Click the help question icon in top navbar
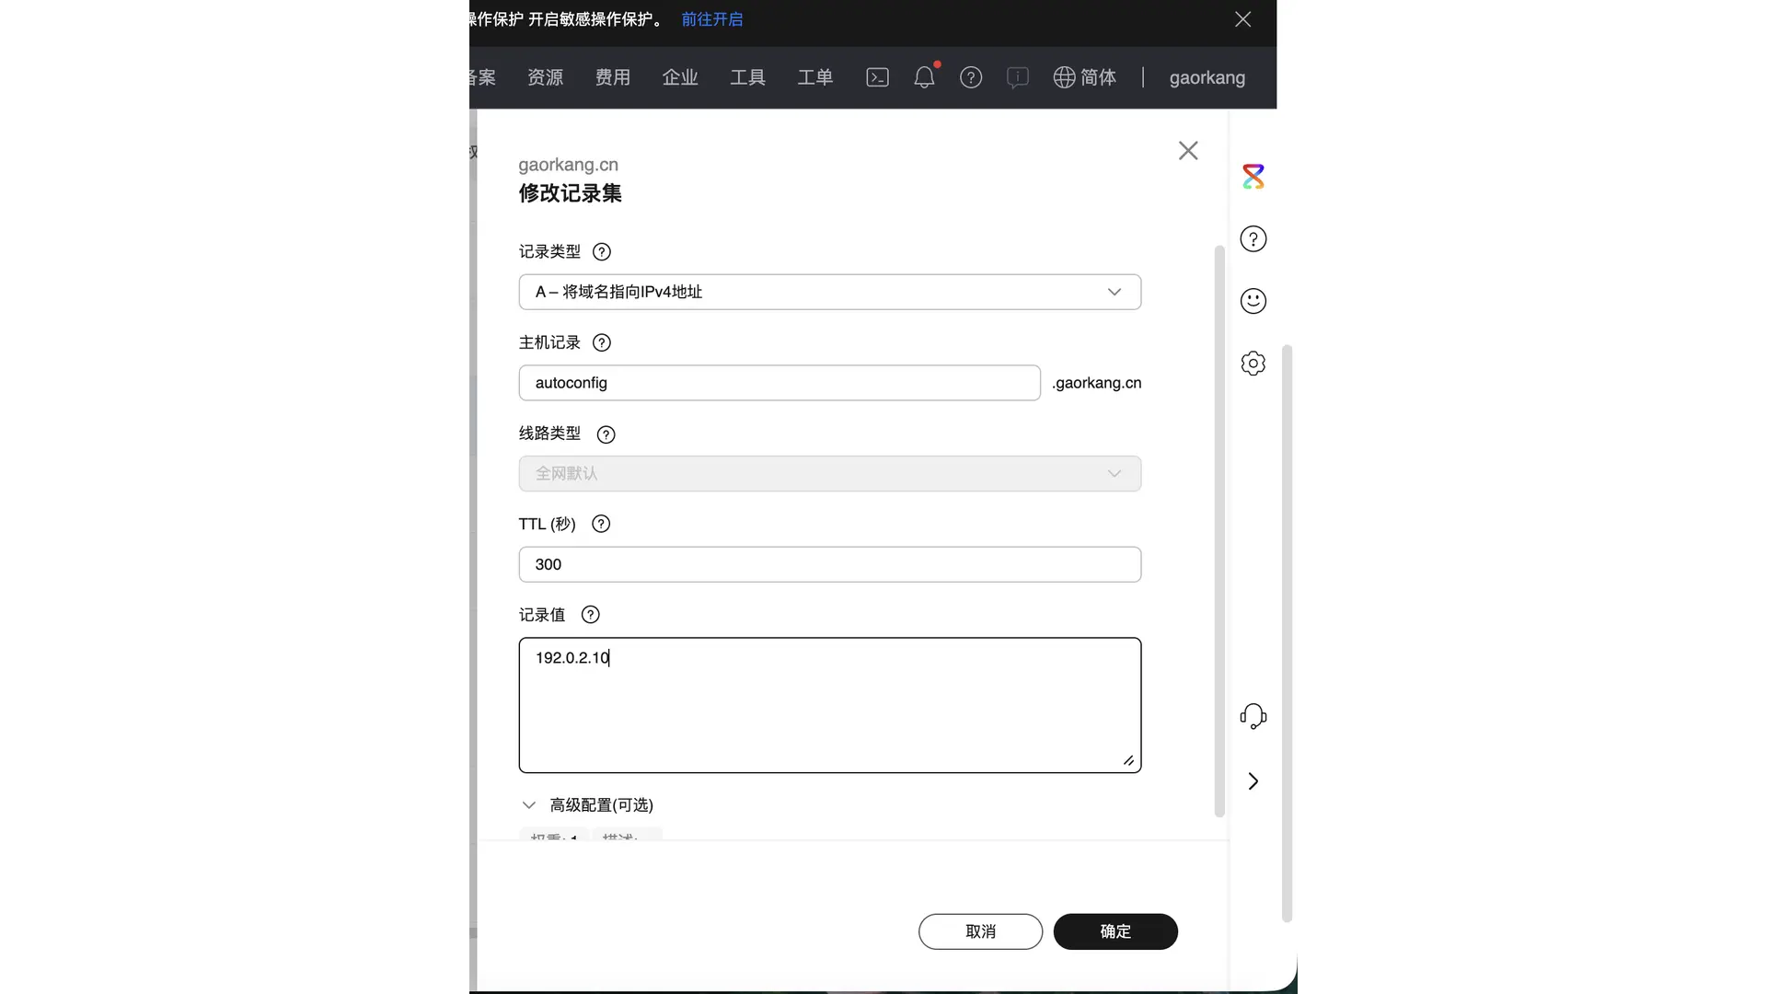 [971, 77]
